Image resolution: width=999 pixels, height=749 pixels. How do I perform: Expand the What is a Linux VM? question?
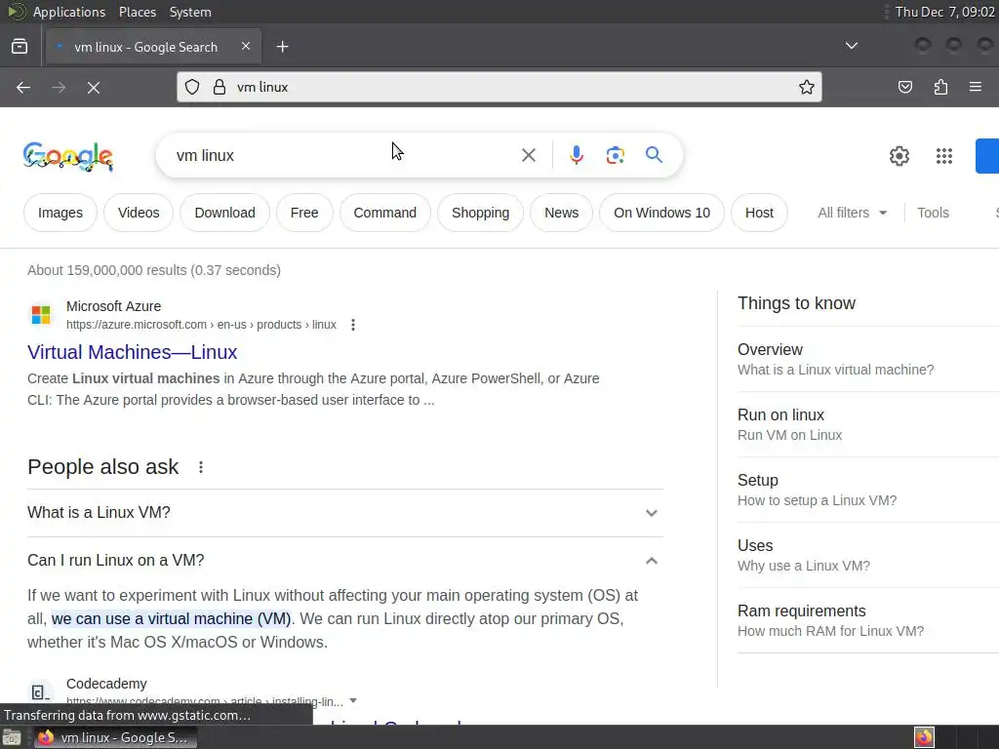tap(345, 513)
